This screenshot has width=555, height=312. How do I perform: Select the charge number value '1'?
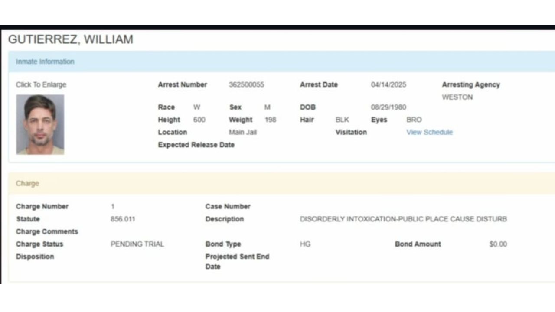point(113,206)
